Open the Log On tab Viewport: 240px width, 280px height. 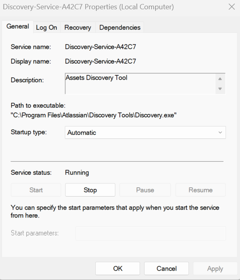click(x=47, y=27)
